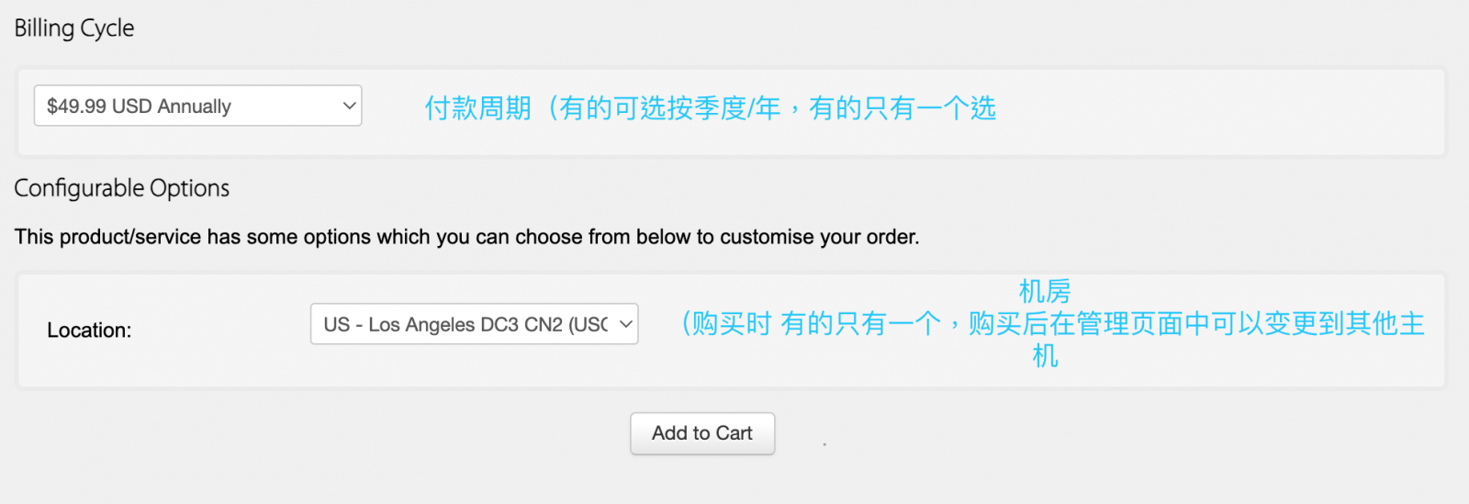Click the 有的只有一个选 text after the comma
The width and height of the screenshot is (1469, 504).
pos(903,108)
